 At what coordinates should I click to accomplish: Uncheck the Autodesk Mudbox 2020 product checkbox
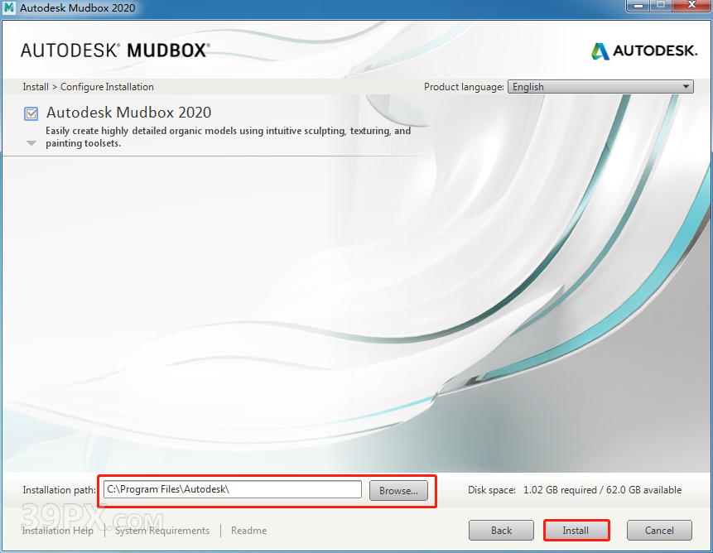pyautogui.click(x=31, y=113)
